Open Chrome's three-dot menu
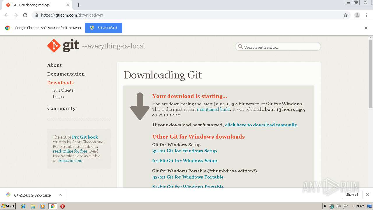 coord(367,15)
